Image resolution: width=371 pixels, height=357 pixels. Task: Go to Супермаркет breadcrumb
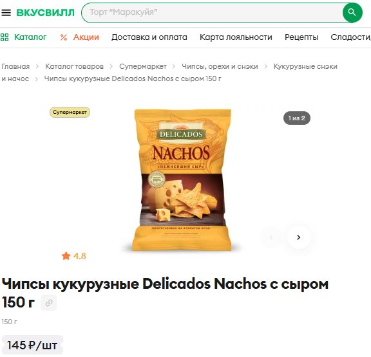click(143, 66)
